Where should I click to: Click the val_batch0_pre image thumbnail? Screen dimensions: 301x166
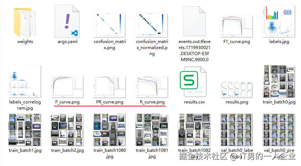279,130
